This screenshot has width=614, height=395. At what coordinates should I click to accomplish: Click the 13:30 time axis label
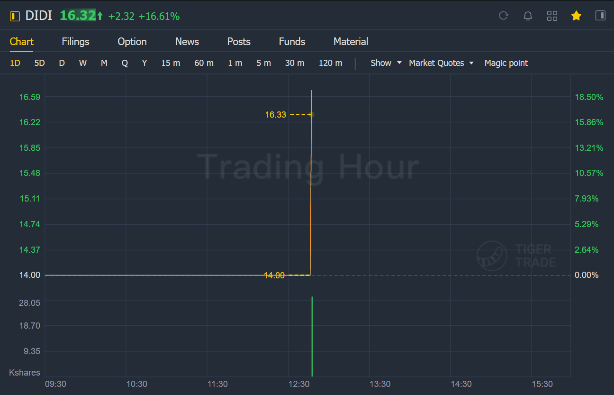pos(380,384)
